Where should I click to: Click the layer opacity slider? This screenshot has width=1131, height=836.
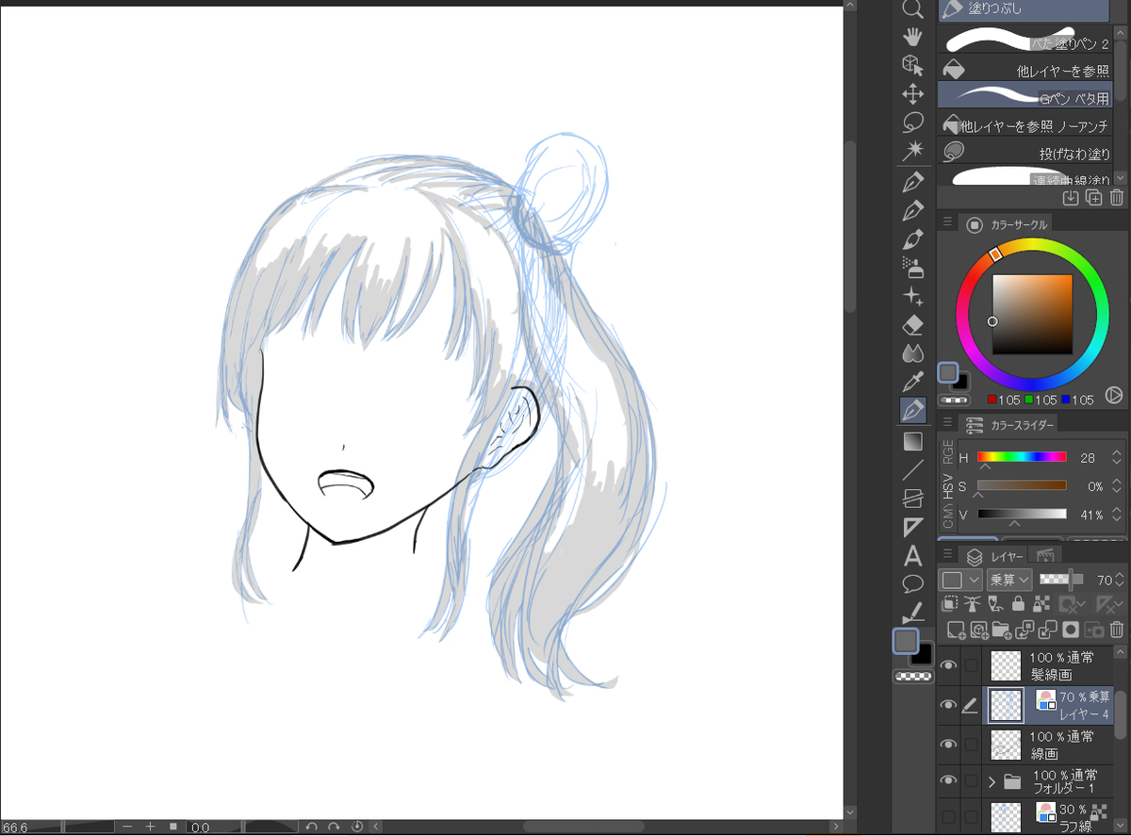[1063, 580]
